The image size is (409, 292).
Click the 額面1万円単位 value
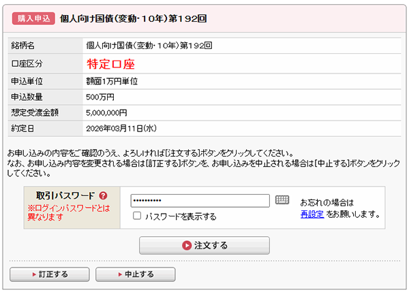tap(112, 81)
